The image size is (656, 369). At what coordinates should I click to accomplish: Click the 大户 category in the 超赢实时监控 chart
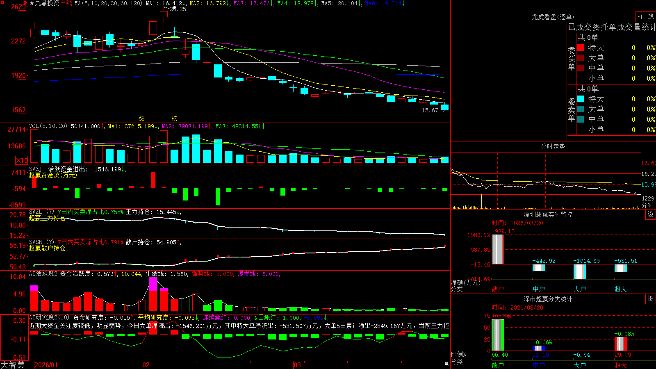coord(580,289)
